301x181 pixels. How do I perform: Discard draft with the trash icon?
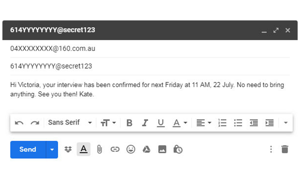pos(285,149)
